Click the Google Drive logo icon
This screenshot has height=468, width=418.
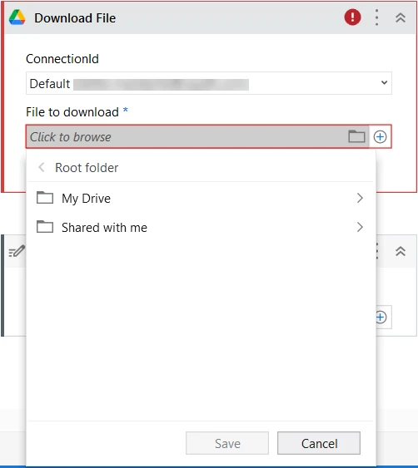[x=17, y=17]
